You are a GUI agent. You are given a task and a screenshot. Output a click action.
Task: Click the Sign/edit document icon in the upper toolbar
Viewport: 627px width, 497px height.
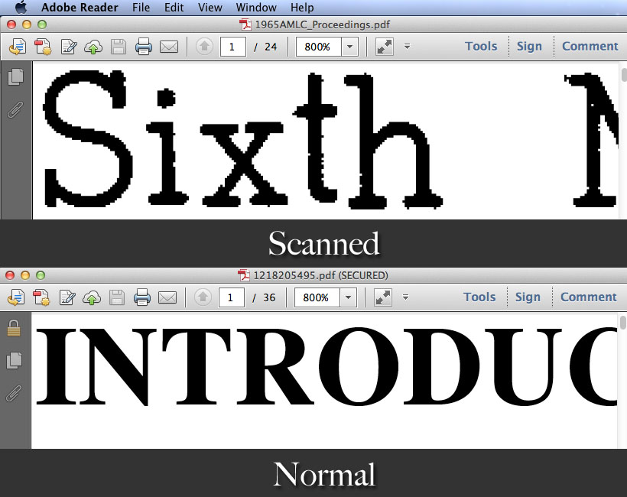69,47
